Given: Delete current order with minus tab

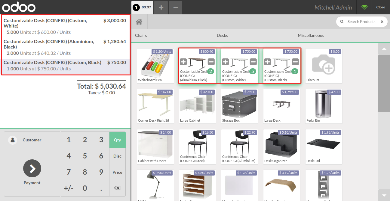Looking at the screenshot, I should point(175,7).
